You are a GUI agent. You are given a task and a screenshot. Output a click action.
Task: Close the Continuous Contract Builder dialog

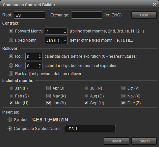point(154,5)
